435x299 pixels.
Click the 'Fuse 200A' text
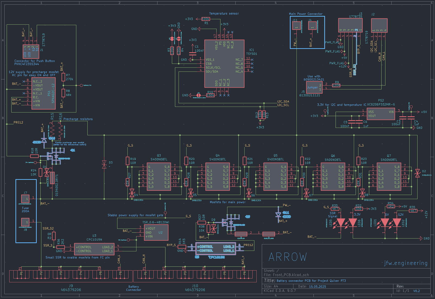tap(25, 210)
